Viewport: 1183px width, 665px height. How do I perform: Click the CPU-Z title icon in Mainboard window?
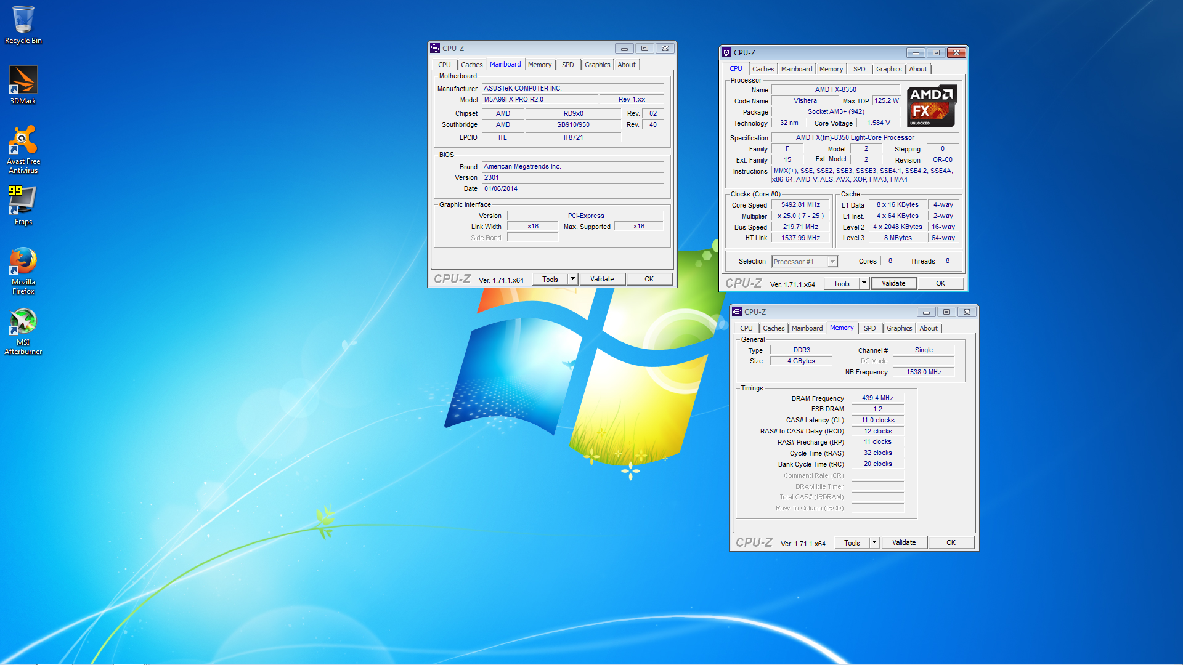pyautogui.click(x=435, y=48)
